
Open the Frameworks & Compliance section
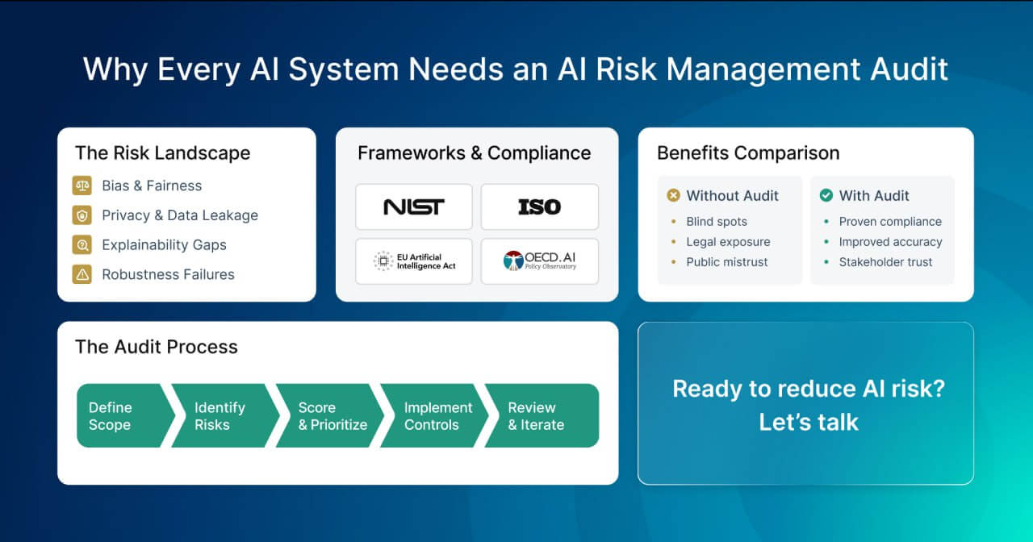pyautogui.click(x=475, y=153)
